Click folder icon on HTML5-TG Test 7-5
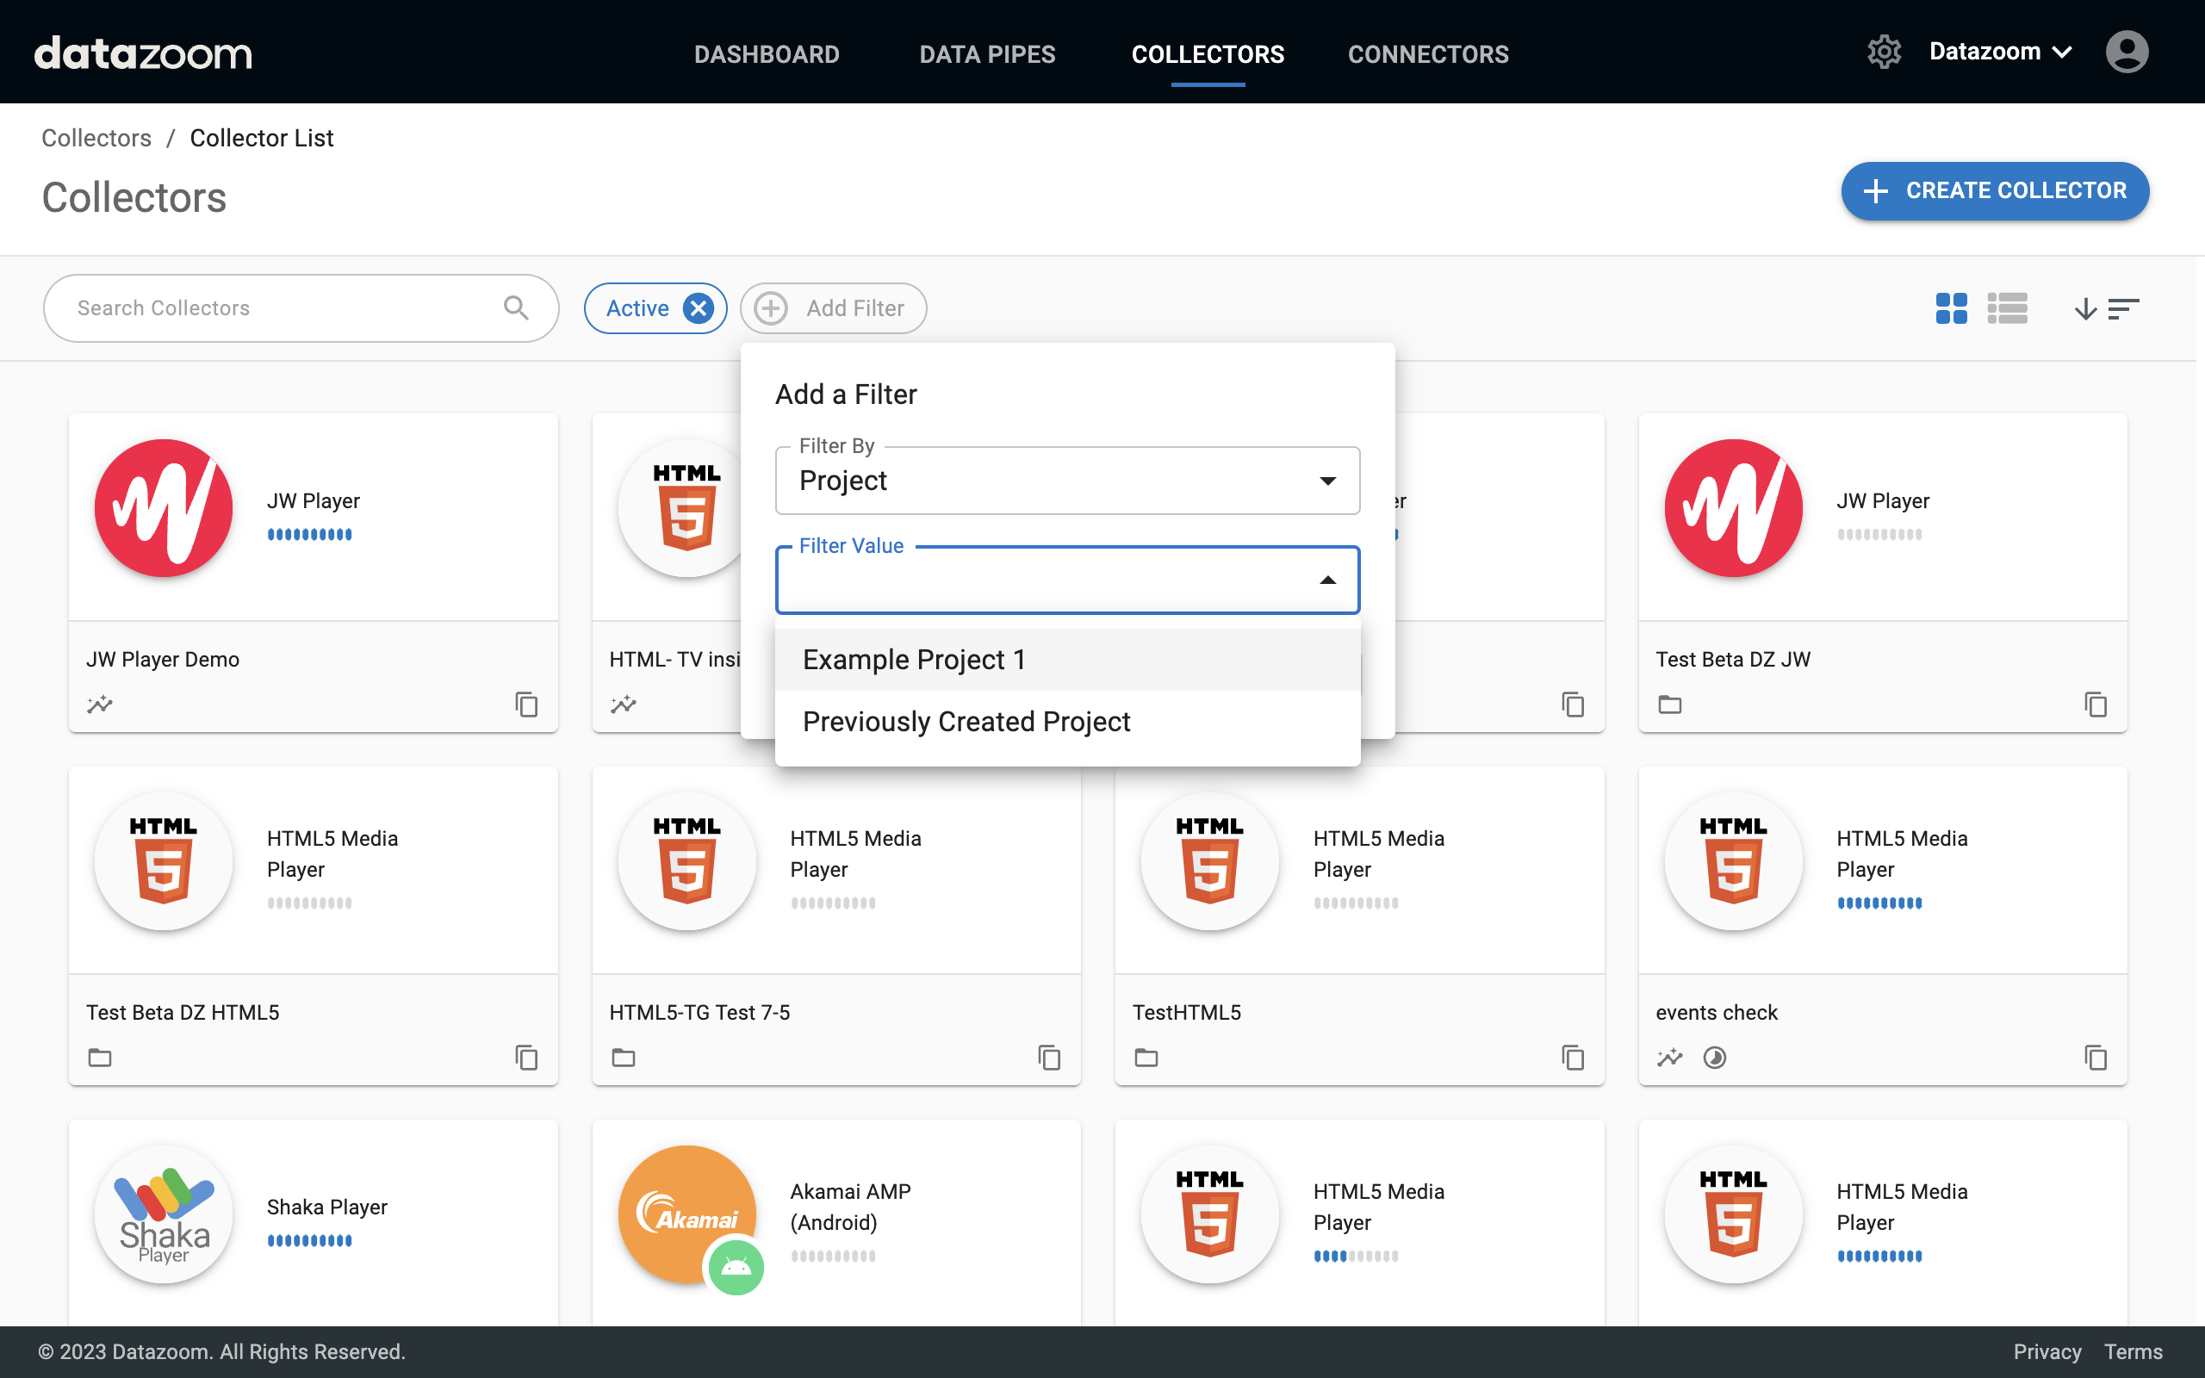 click(x=624, y=1058)
